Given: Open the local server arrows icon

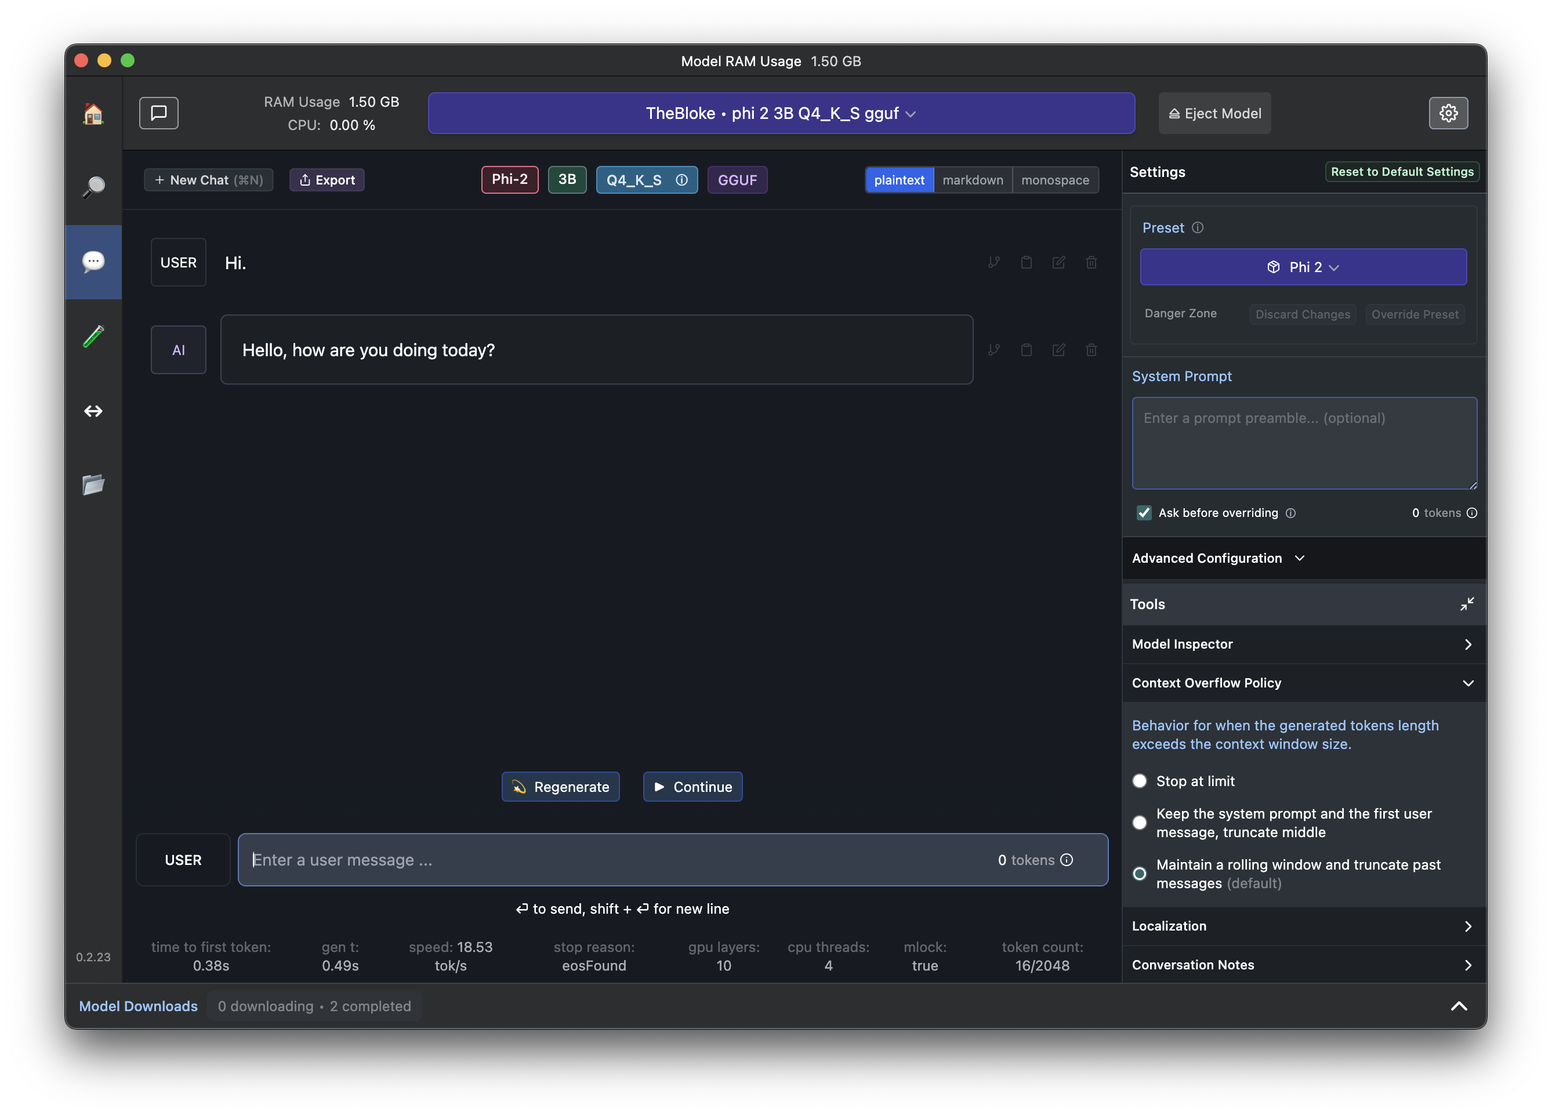Looking at the screenshot, I should click(93, 411).
